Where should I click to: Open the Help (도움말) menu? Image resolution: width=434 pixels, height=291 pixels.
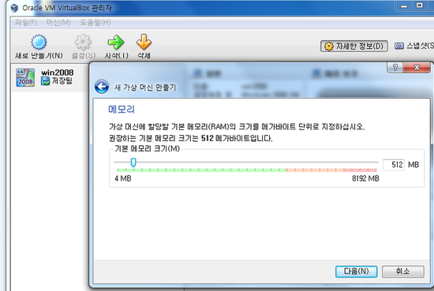pos(95,22)
